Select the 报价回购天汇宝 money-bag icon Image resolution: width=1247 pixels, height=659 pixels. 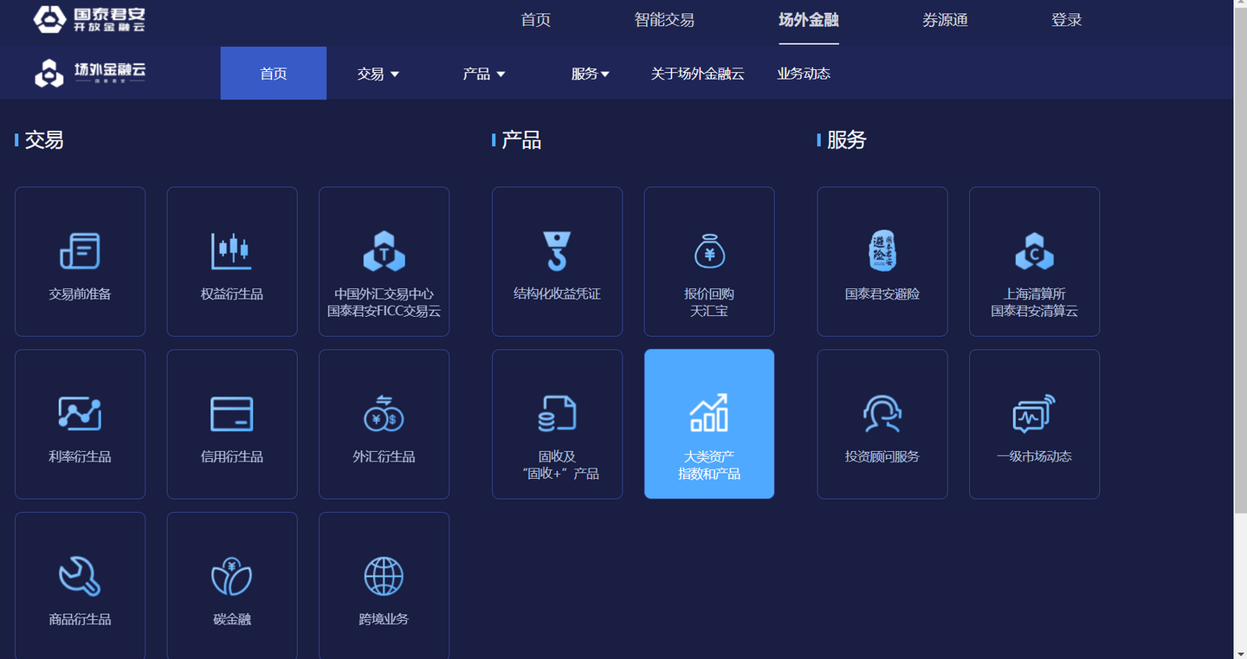click(x=708, y=251)
